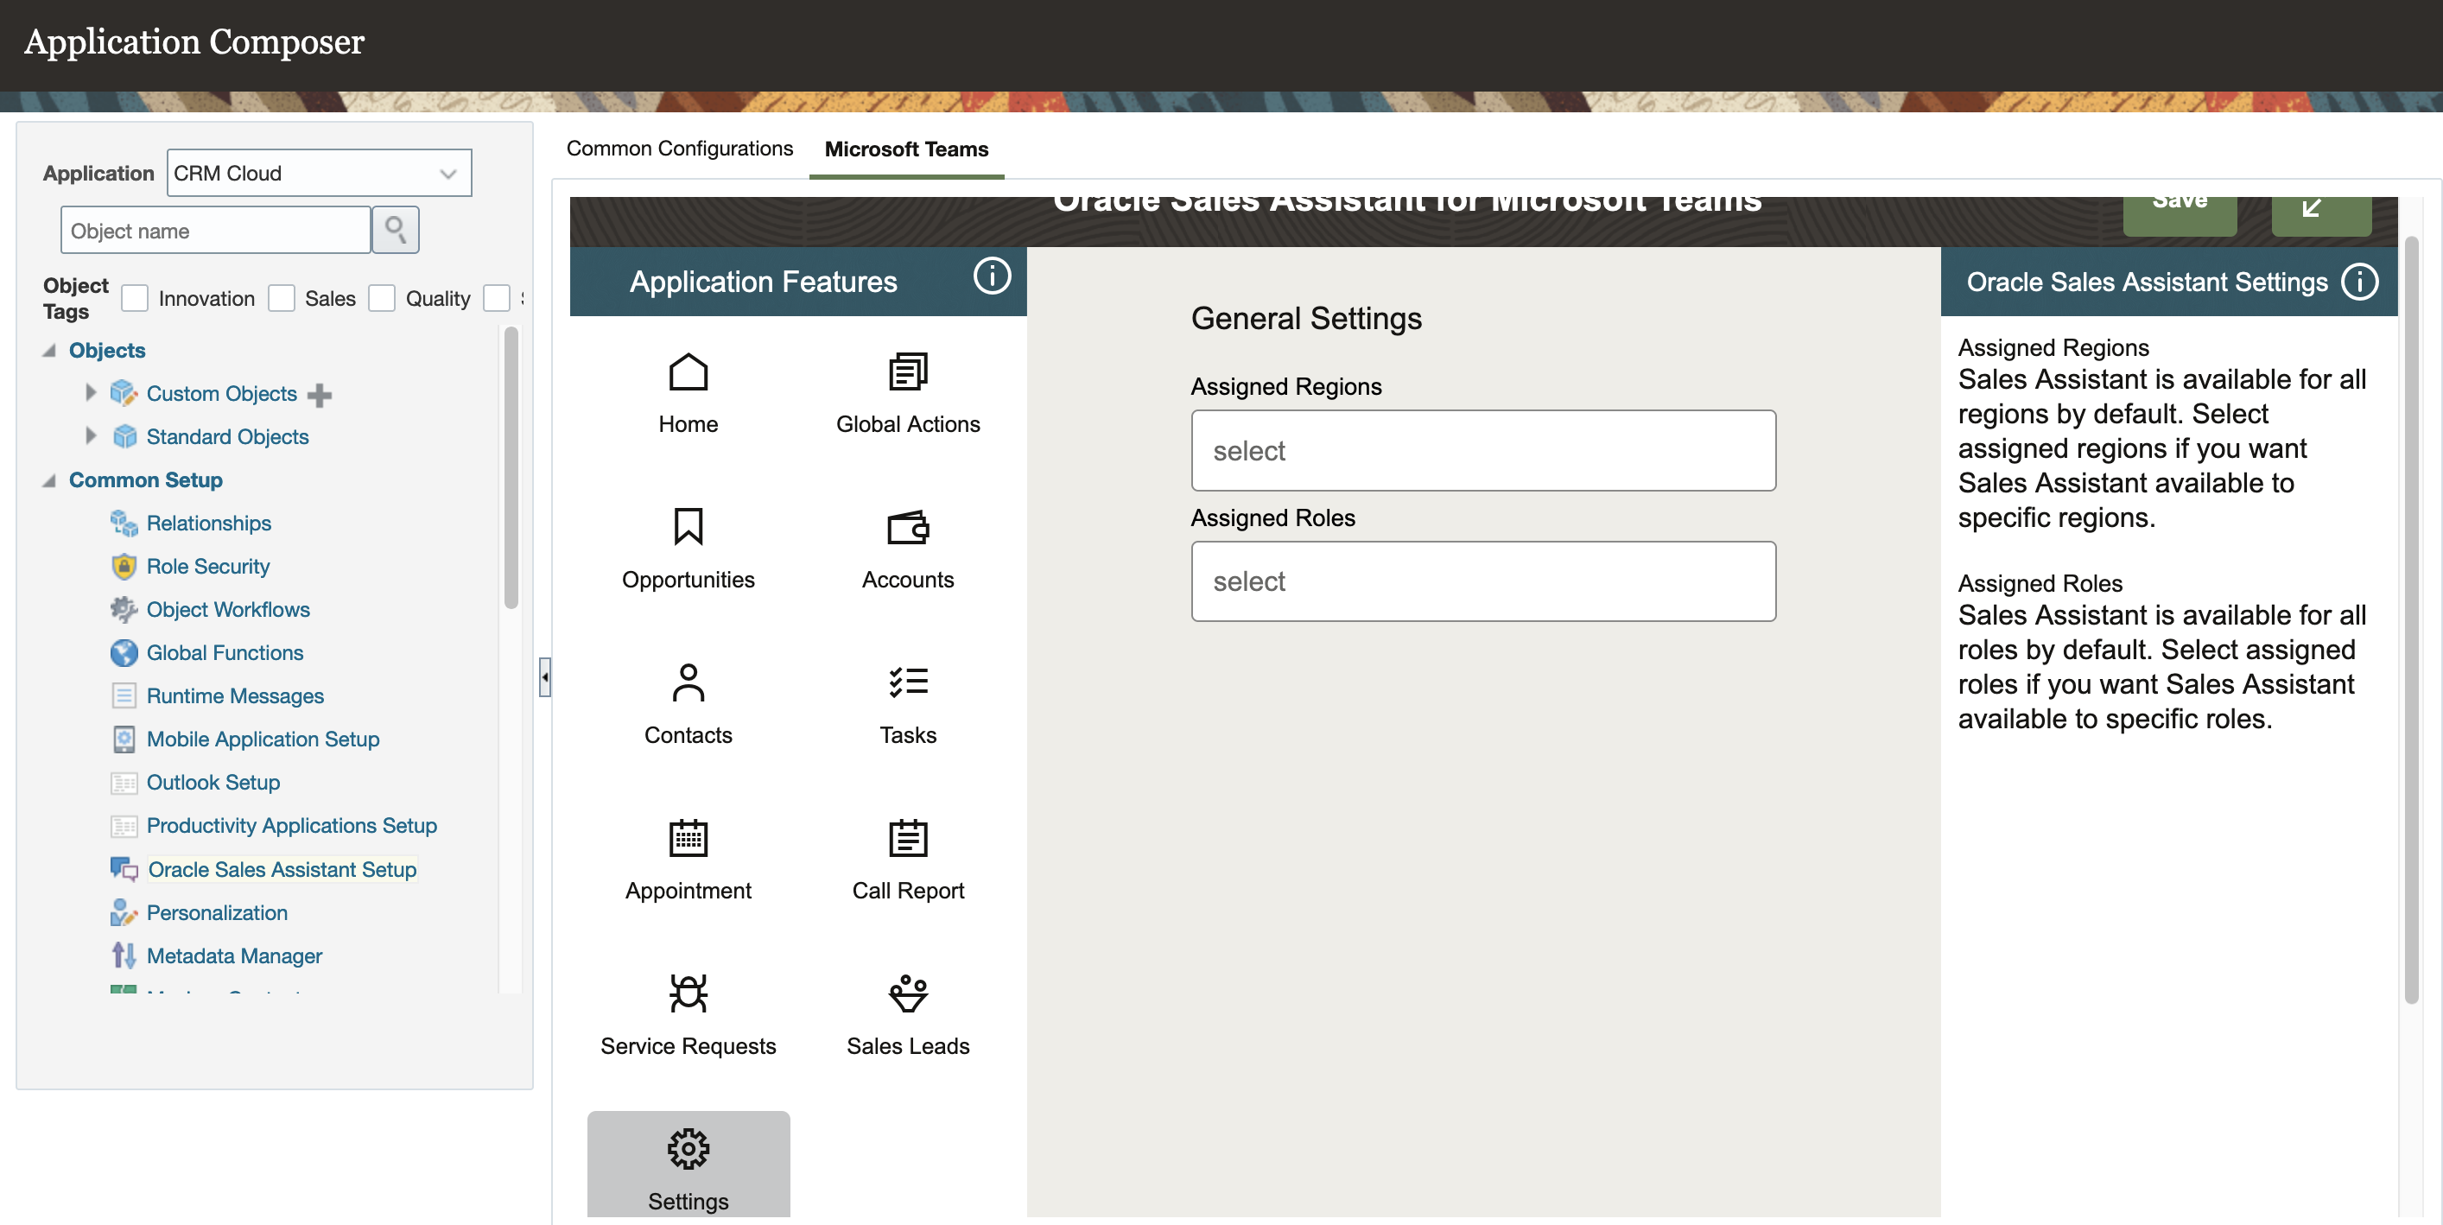
Task: Open the Global Functions link
Action: 225,652
